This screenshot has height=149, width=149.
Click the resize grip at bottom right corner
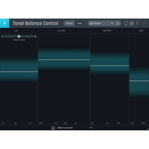pos(148,129)
